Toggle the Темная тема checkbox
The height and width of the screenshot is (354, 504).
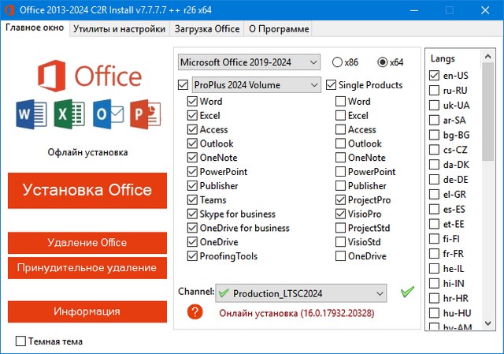[20, 341]
